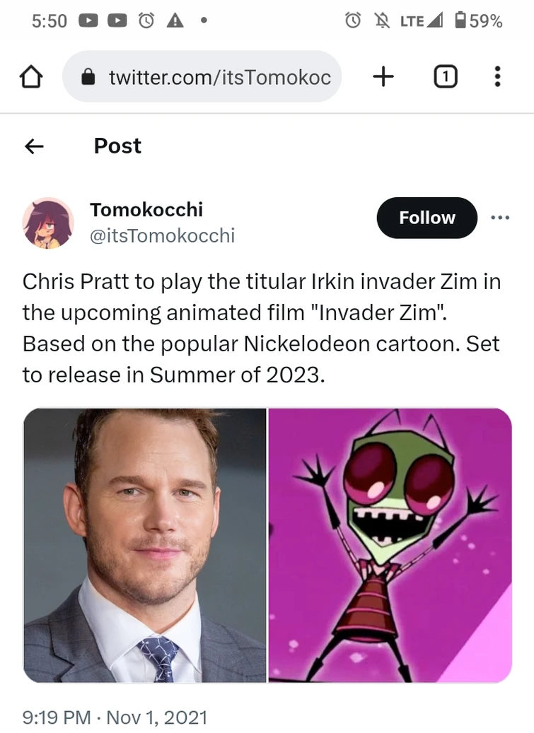
Task: Go back using the back arrow
Action: (x=33, y=146)
